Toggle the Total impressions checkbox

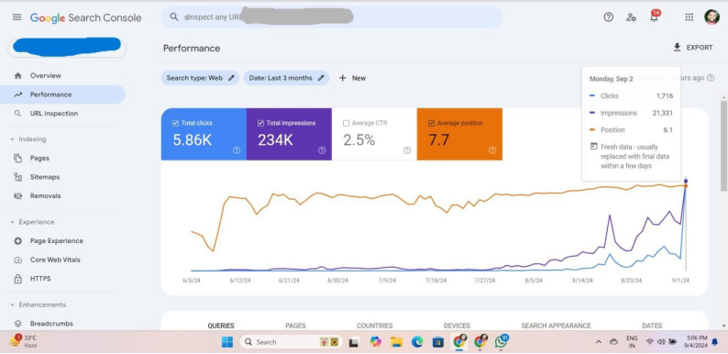[x=260, y=123]
